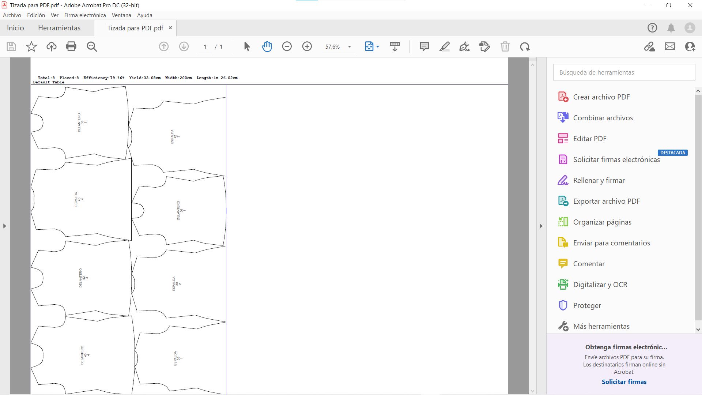The width and height of the screenshot is (702, 395).
Task: Click the Búsqueda de herramientas field
Action: pos(624,72)
